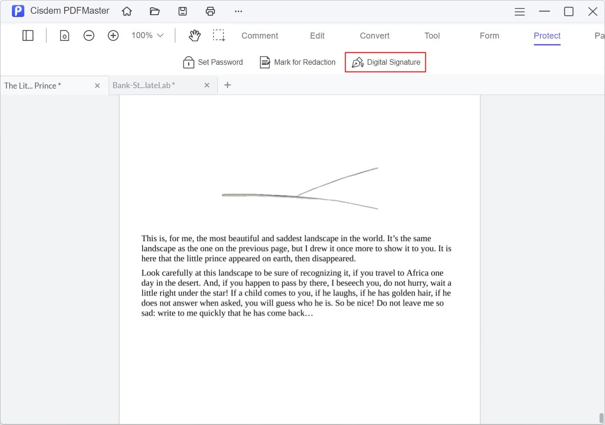Viewport: 605px width, 425px height.
Task: Open a PDF file
Action: (x=154, y=11)
